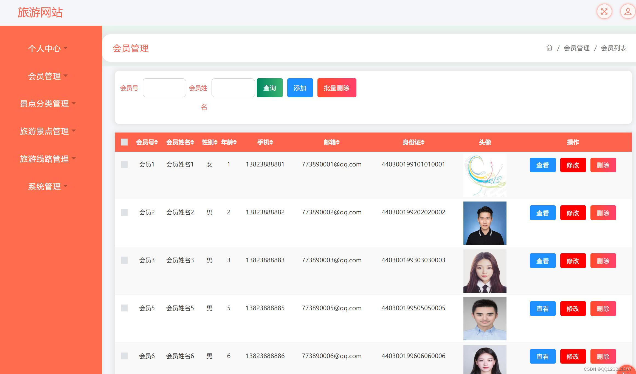
Task: Click the green 查询 search button
Action: tap(270, 88)
